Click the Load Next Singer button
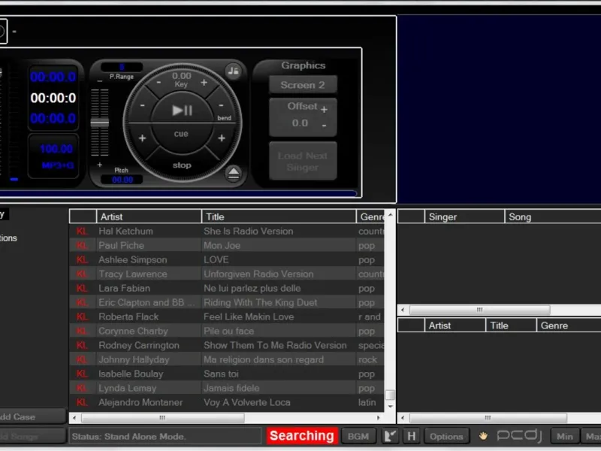Image resolution: width=601 pixels, height=451 pixels. (303, 161)
